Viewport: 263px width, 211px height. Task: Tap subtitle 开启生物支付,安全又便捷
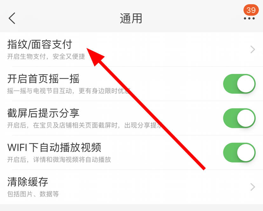(46, 56)
